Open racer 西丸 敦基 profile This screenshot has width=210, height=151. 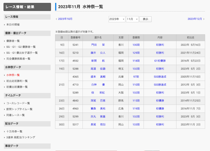(98, 117)
